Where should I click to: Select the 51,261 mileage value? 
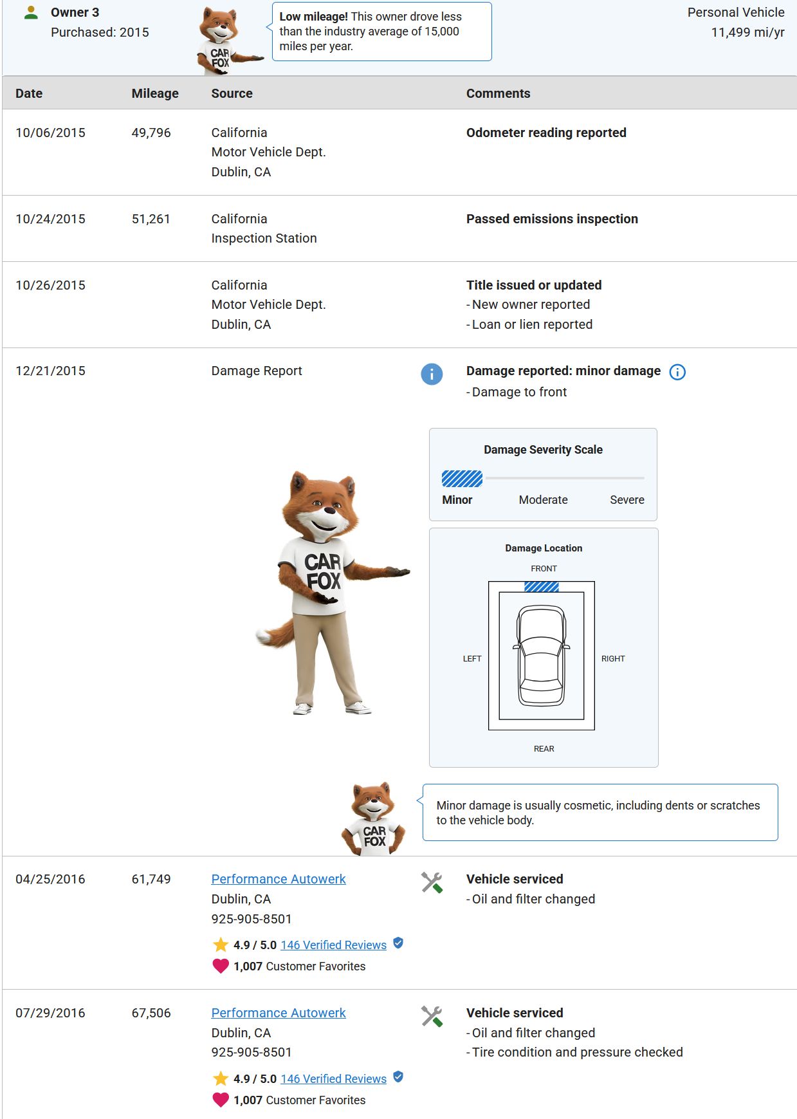pyautogui.click(x=151, y=219)
